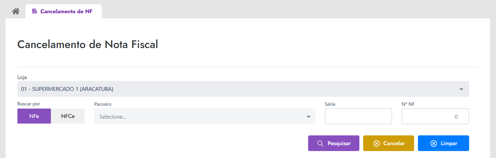496x158 pixels.
Task: Go to the home screen icon
Action: pos(15,11)
